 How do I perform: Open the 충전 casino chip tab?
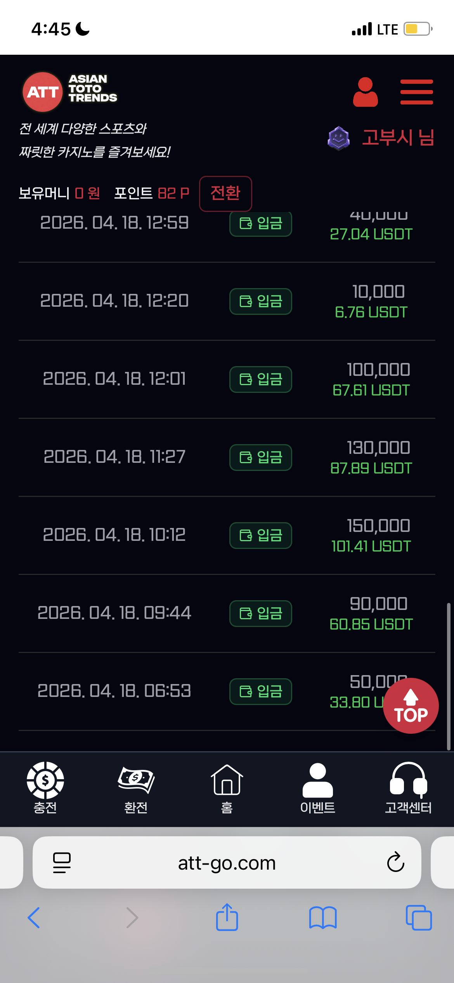[x=45, y=787]
